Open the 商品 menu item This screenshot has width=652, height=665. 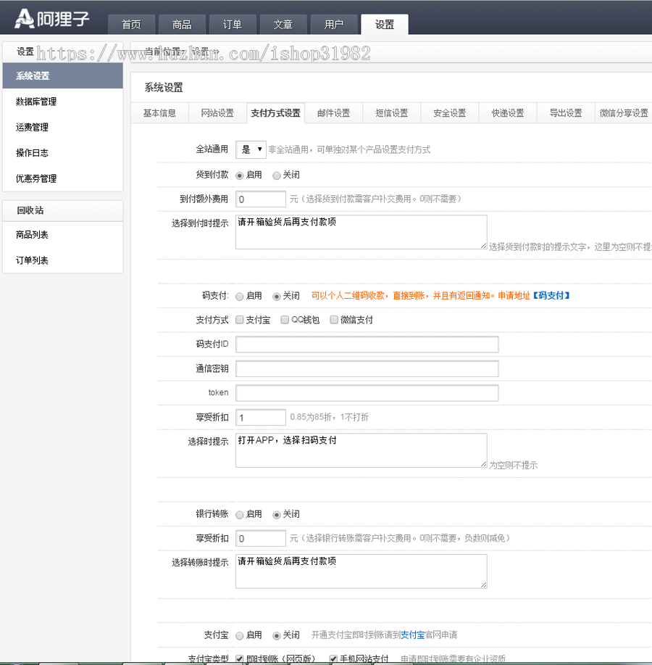(x=182, y=23)
